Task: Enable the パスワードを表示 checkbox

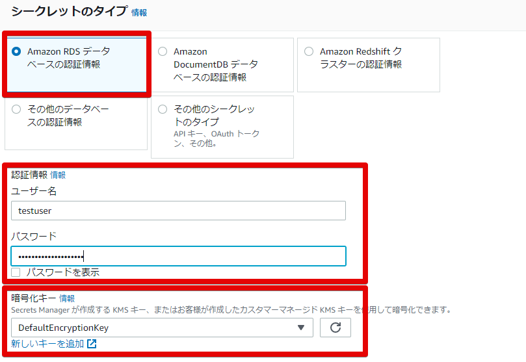Action: [16, 272]
